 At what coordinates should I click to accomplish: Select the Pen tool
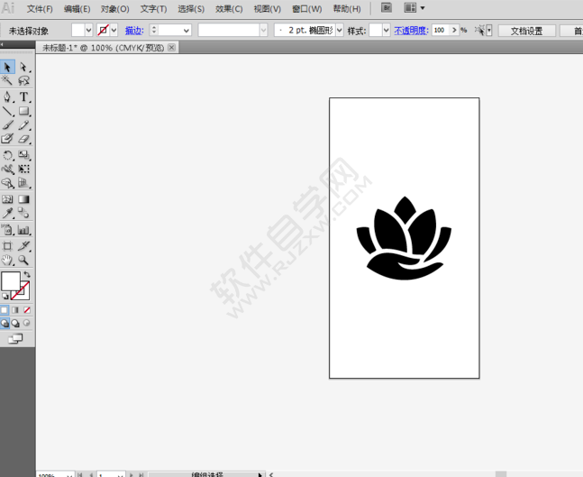click(x=7, y=97)
